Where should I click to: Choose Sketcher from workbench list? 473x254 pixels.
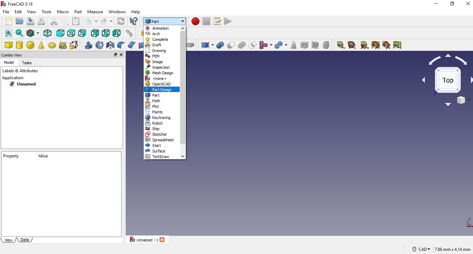(x=162, y=134)
